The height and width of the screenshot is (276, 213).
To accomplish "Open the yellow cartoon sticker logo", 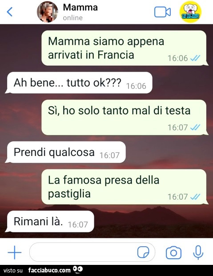I will (190, 12).
